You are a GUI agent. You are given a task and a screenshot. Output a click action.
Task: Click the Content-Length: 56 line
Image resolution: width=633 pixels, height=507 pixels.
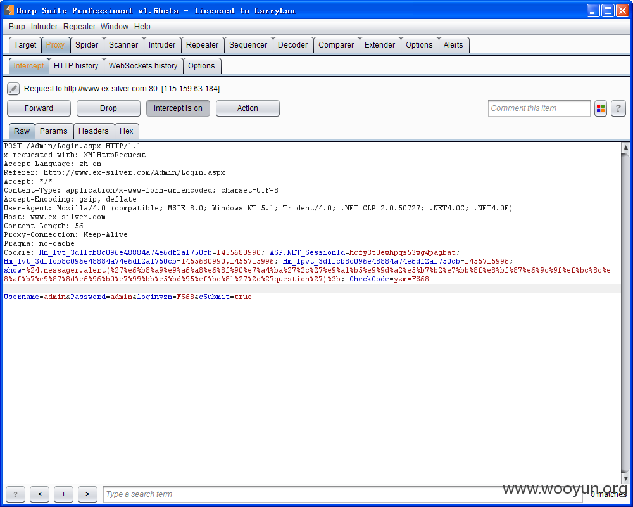pos(44,226)
